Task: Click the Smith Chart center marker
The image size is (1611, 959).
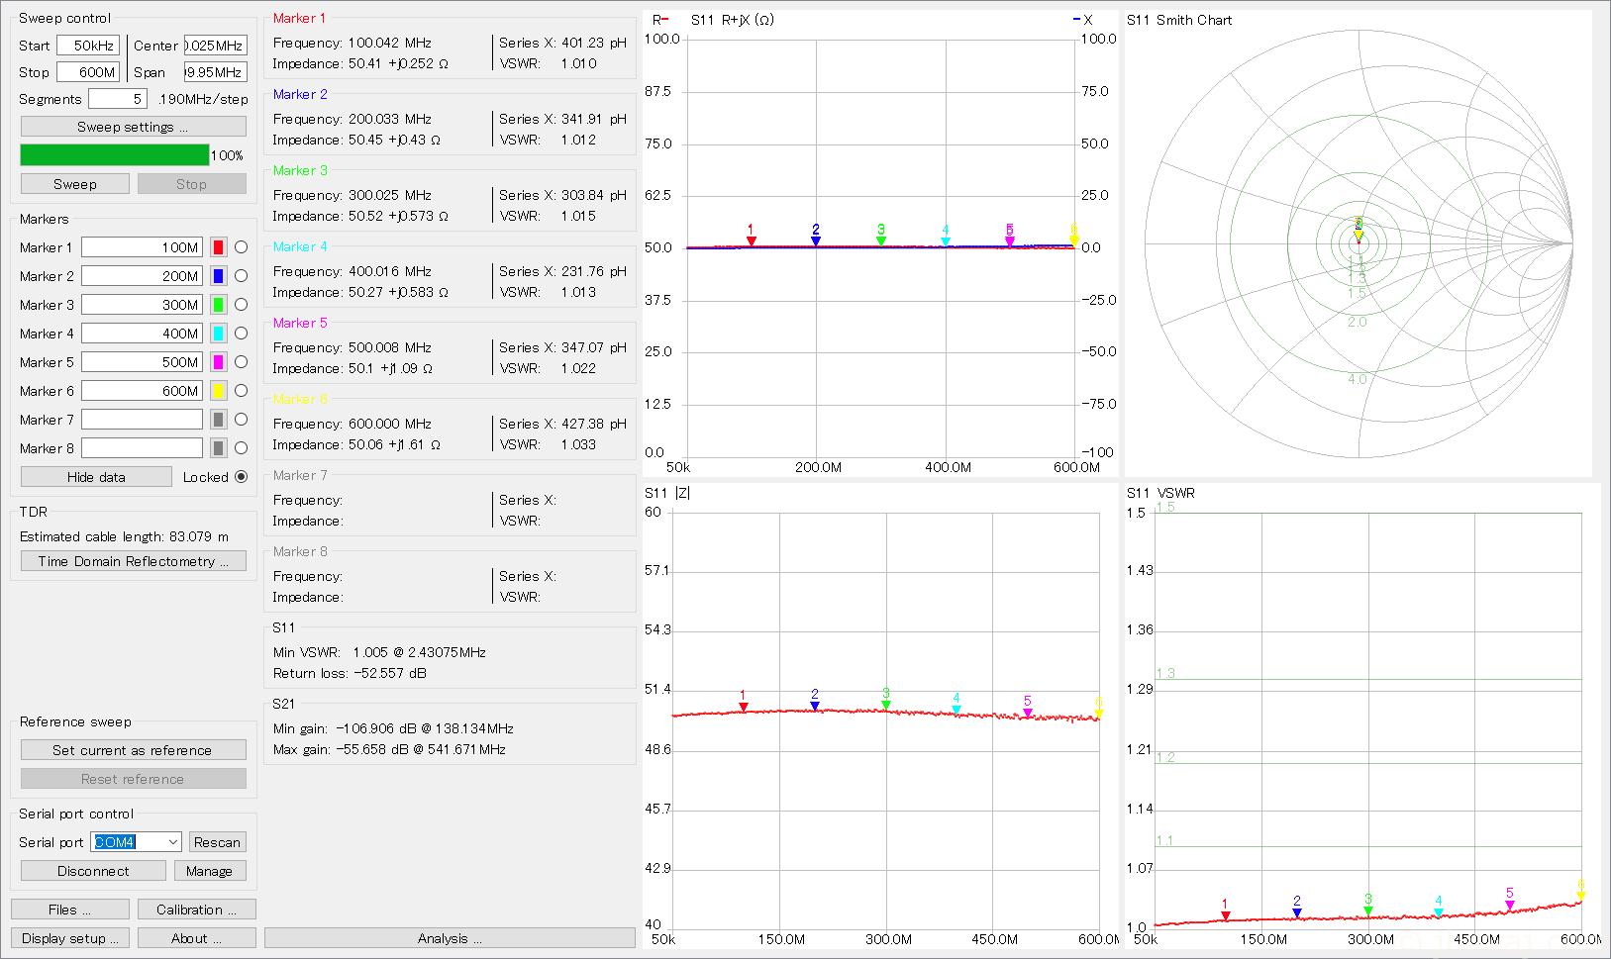Action: (1359, 235)
